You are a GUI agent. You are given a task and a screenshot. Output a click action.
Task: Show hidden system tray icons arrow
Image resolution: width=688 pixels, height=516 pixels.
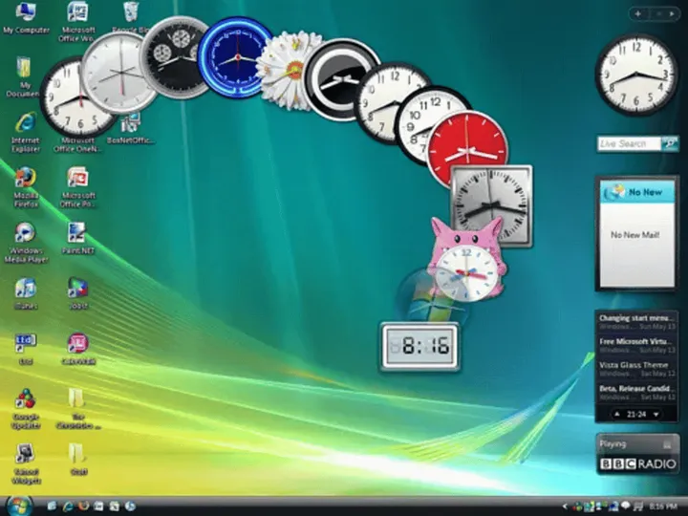point(564,505)
